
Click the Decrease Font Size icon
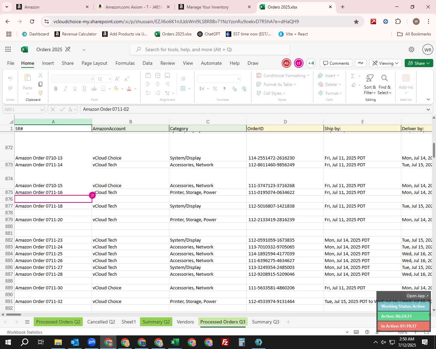[127, 79]
